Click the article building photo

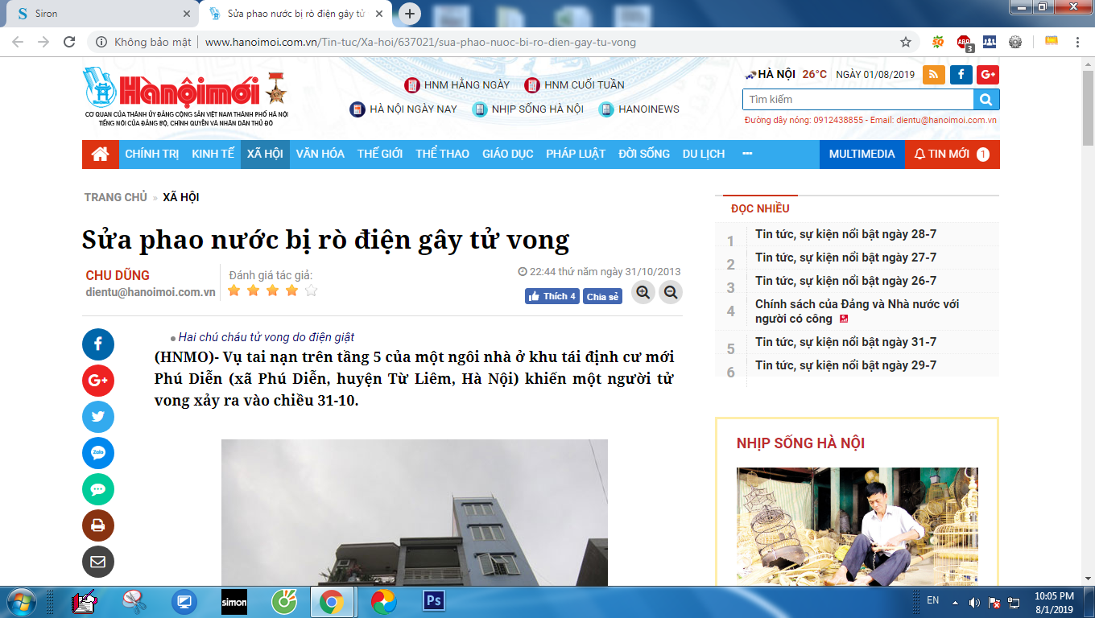click(x=415, y=513)
